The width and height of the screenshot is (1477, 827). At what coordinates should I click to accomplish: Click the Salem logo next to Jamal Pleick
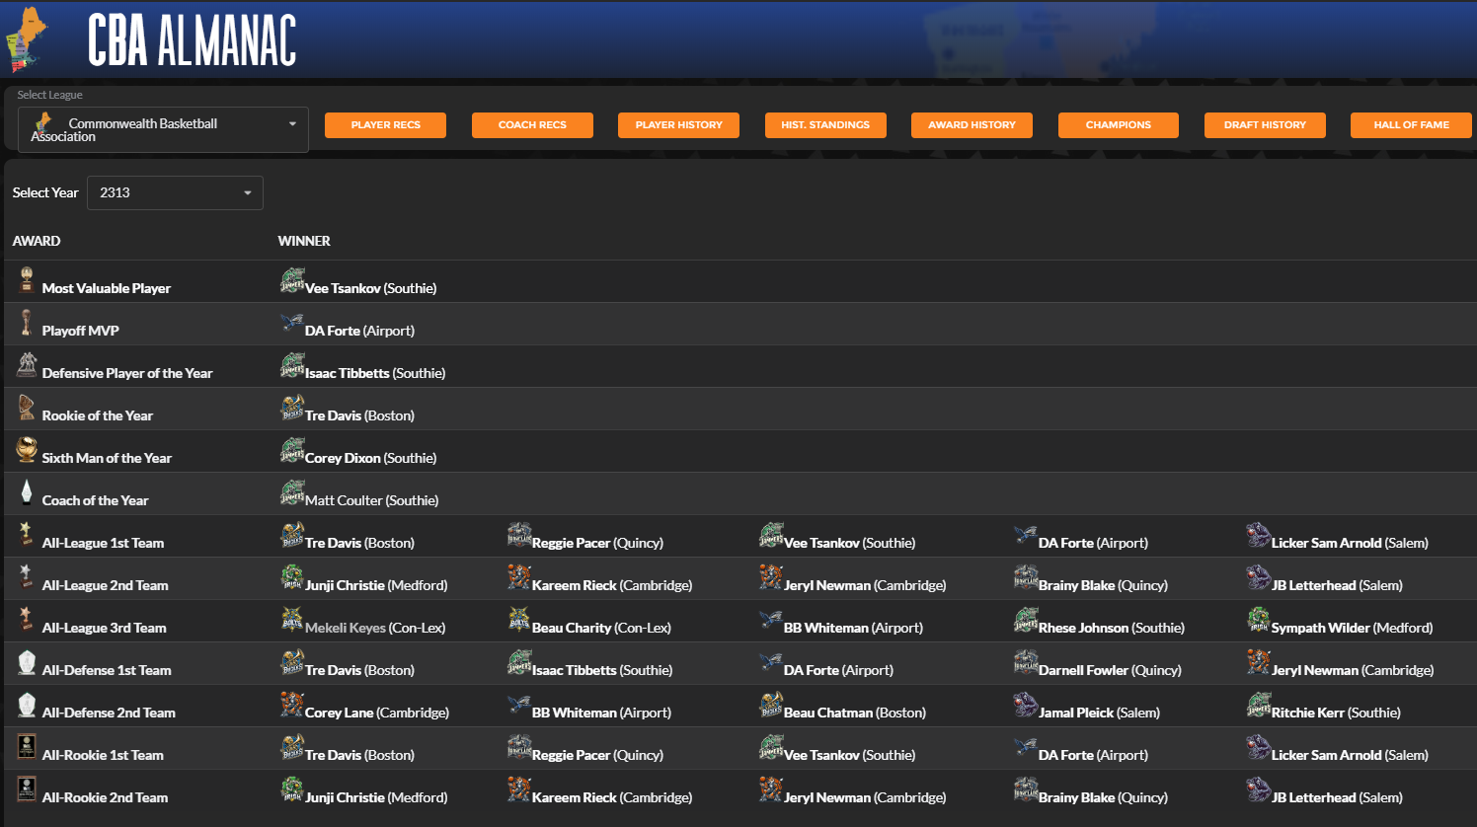coord(1026,705)
